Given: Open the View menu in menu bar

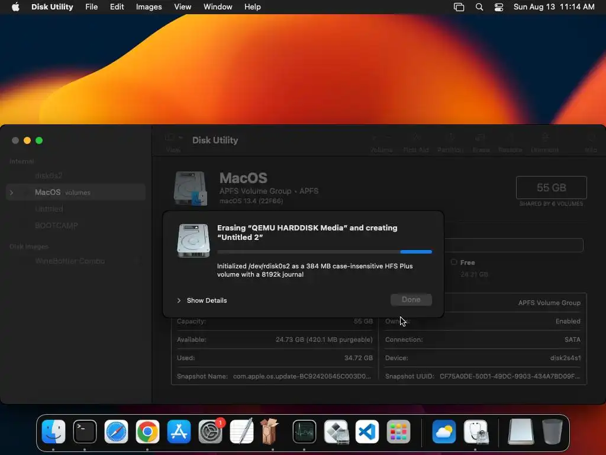Looking at the screenshot, I should click(182, 7).
